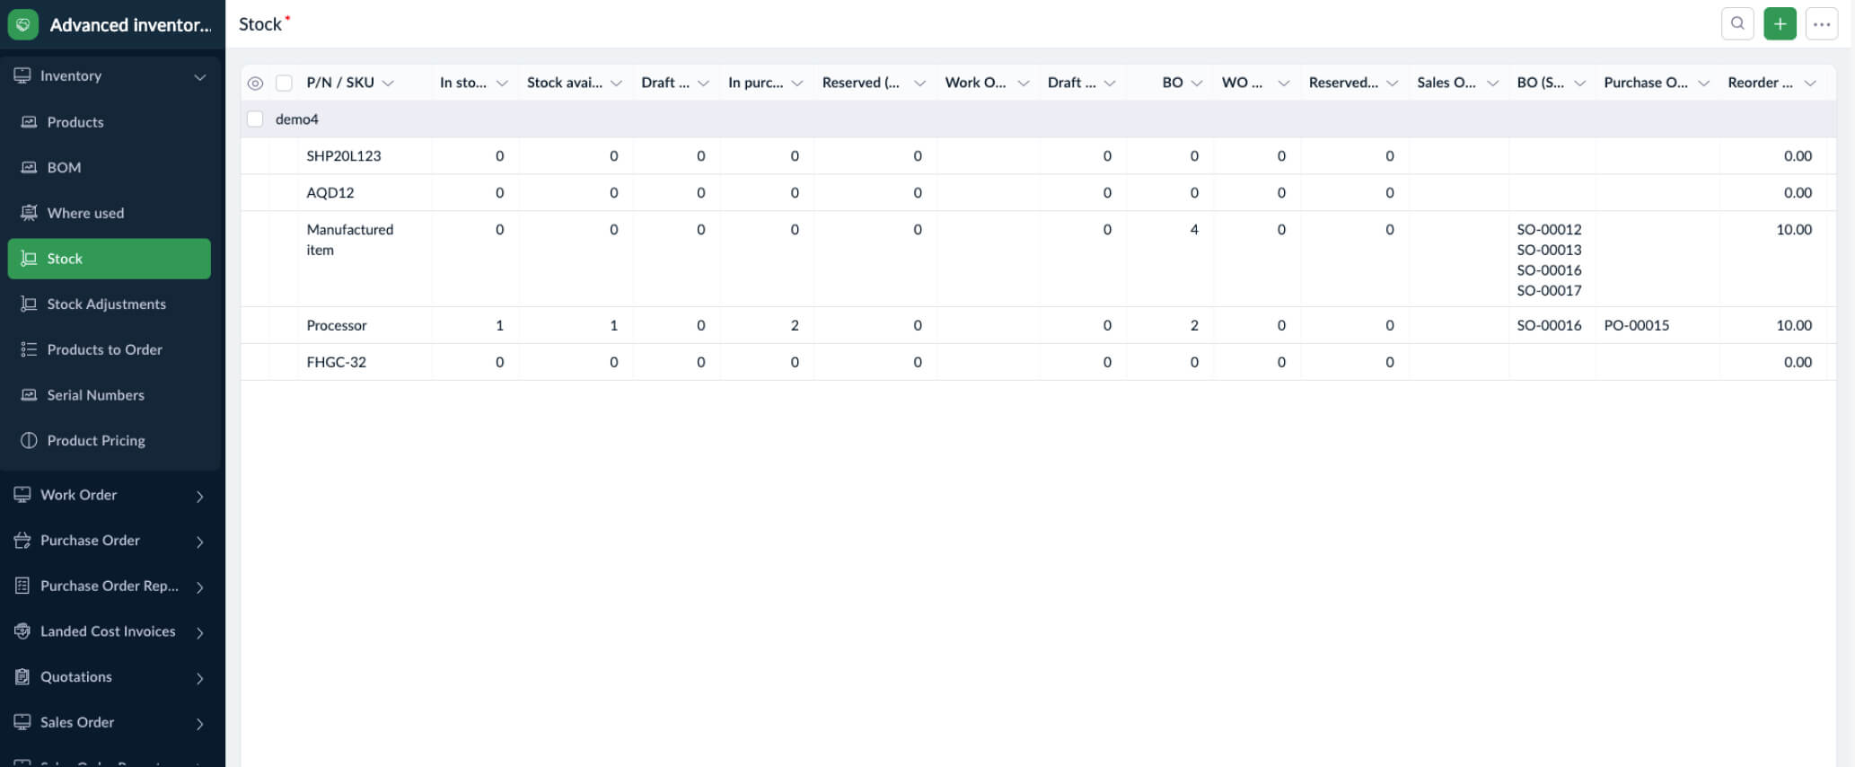The width and height of the screenshot is (1855, 767).
Task: Toggle the column visibility eye icon
Action: pyautogui.click(x=255, y=84)
